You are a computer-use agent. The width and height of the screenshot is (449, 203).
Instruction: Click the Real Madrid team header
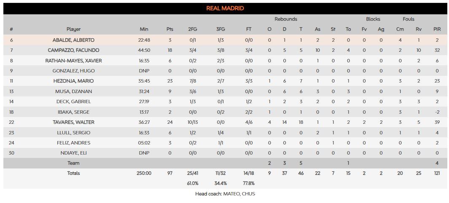pos(225,8)
